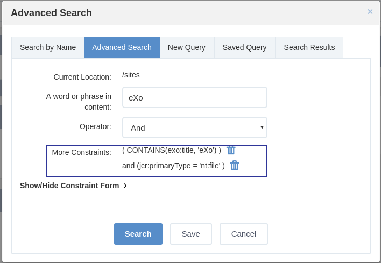Image resolution: width=381 pixels, height=263 pixels.
Task: Expand the chevron beside Show/Hide Constraint Form
Action: point(125,186)
